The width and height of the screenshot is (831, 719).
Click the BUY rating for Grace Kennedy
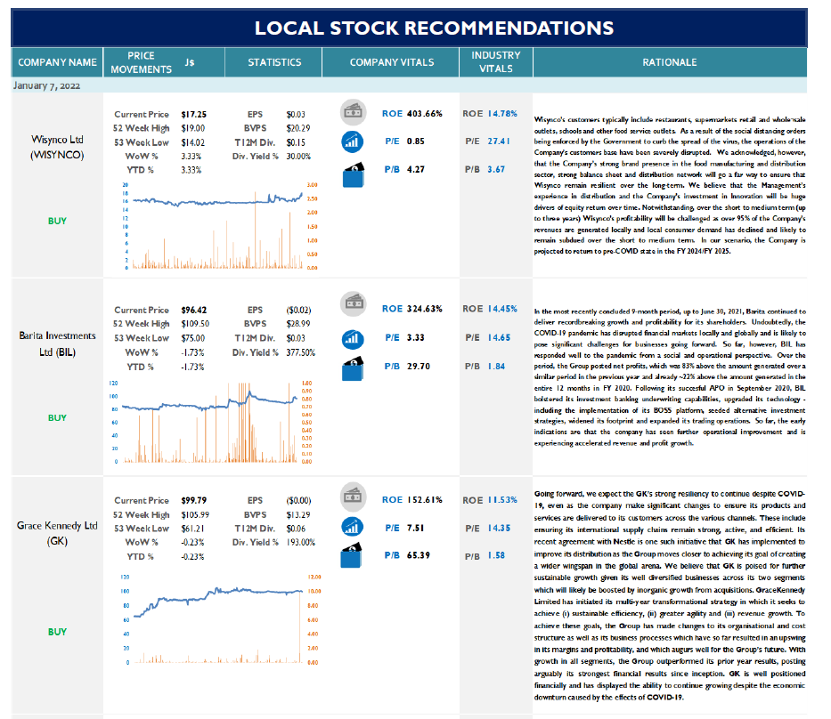point(57,632)
